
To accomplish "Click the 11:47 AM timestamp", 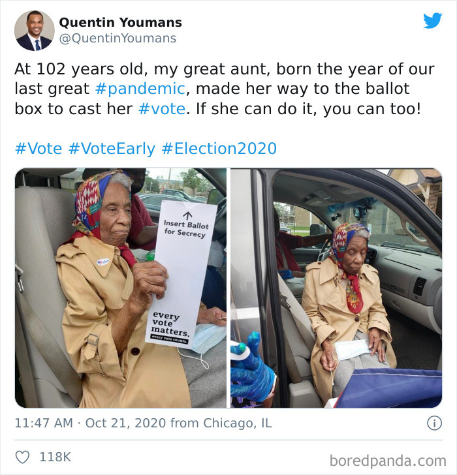I will coord(44,423).
